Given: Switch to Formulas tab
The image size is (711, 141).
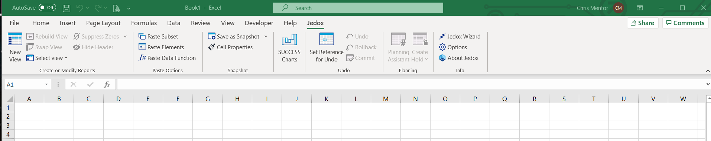Looking at the screenshot, I should point(144,23).
